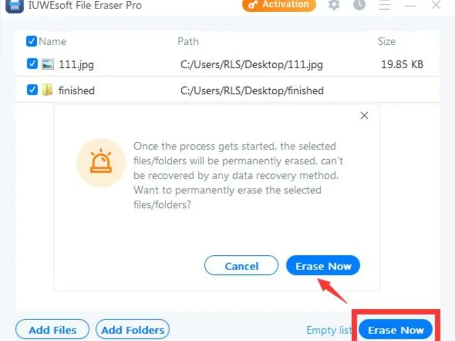The height and width of the screenshot is (341, 455).
Task: Toggle the select-all Name checkbox
Action: [31, 41]
